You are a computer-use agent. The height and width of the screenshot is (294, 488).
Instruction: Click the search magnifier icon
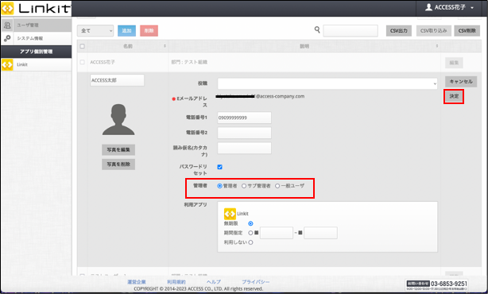coord(317,29)
